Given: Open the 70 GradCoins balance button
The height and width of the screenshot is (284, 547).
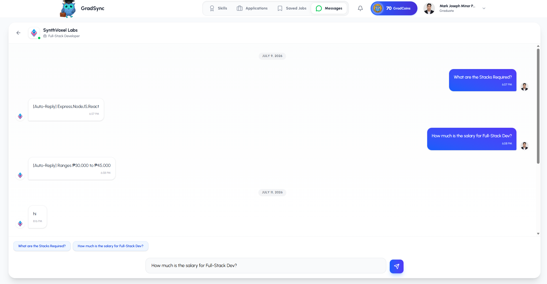Looking at the screenshot, I should tap(394, 8).
